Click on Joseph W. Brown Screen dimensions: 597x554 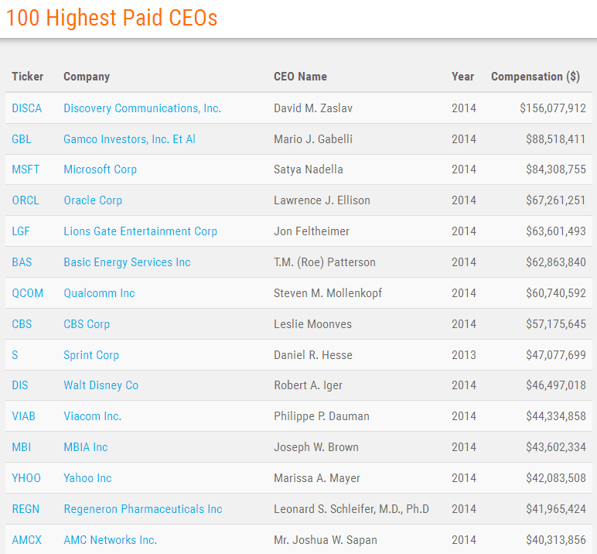(316, 447)
